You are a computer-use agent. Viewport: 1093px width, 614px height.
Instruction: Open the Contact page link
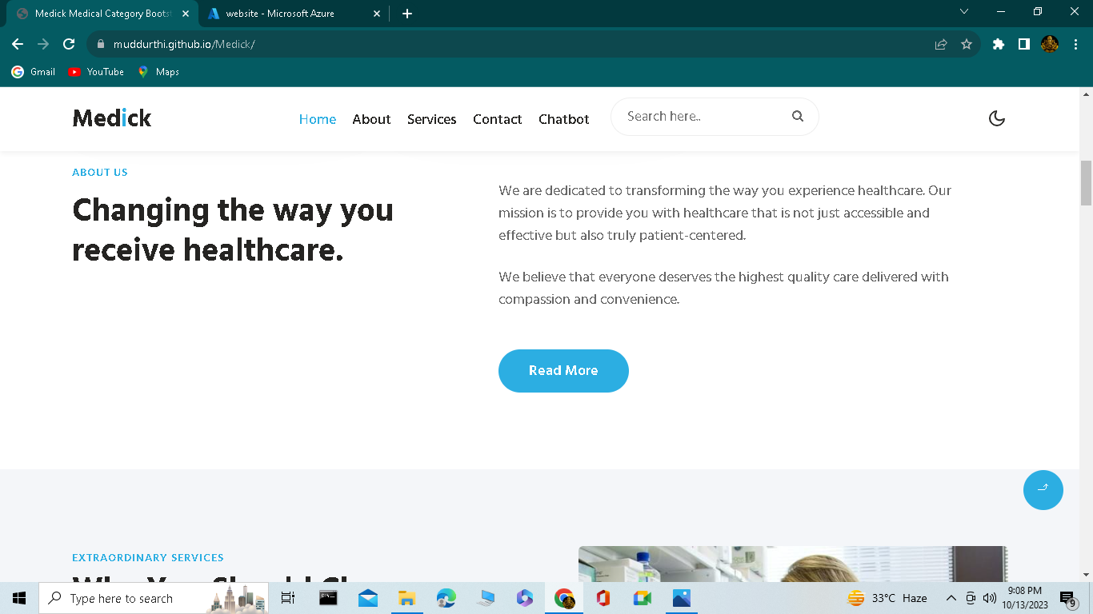(x=497, y=118)
